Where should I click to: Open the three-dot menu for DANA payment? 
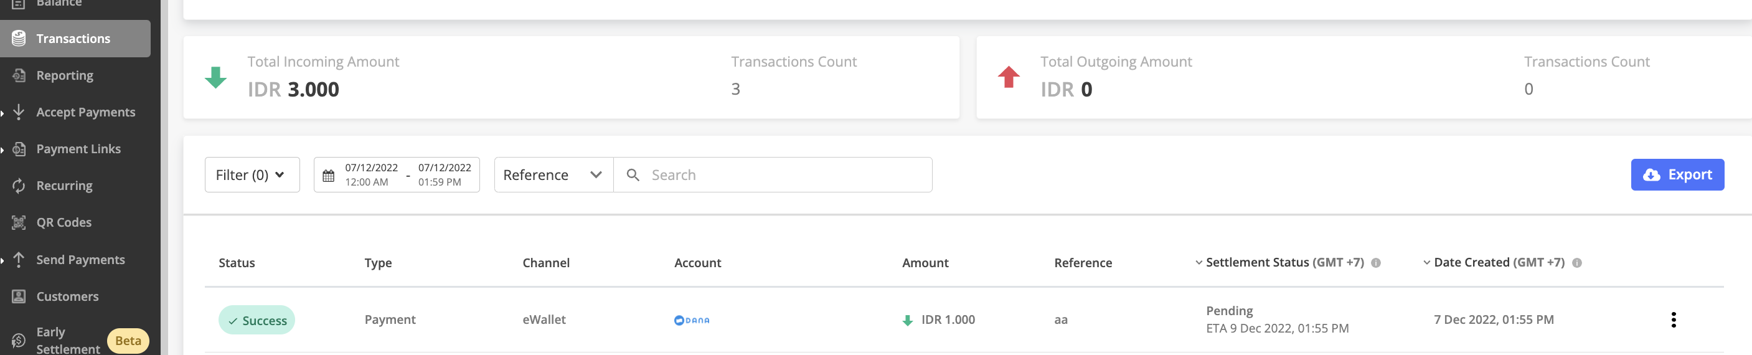tap(1673, 319)
